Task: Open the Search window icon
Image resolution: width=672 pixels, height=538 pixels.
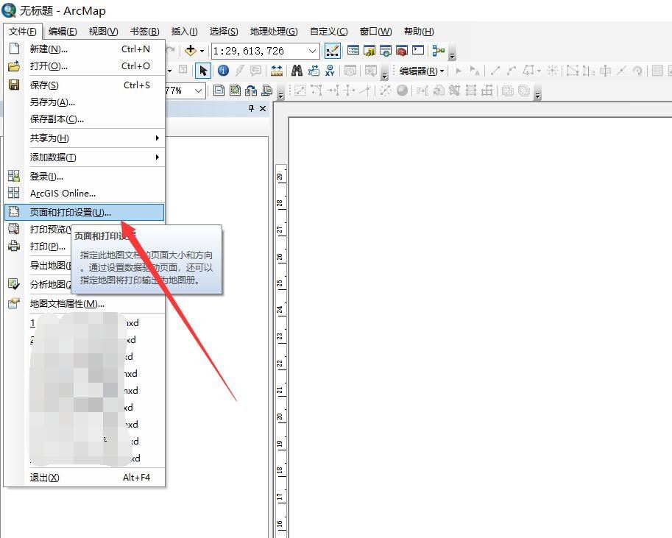Action: point(385,51)
